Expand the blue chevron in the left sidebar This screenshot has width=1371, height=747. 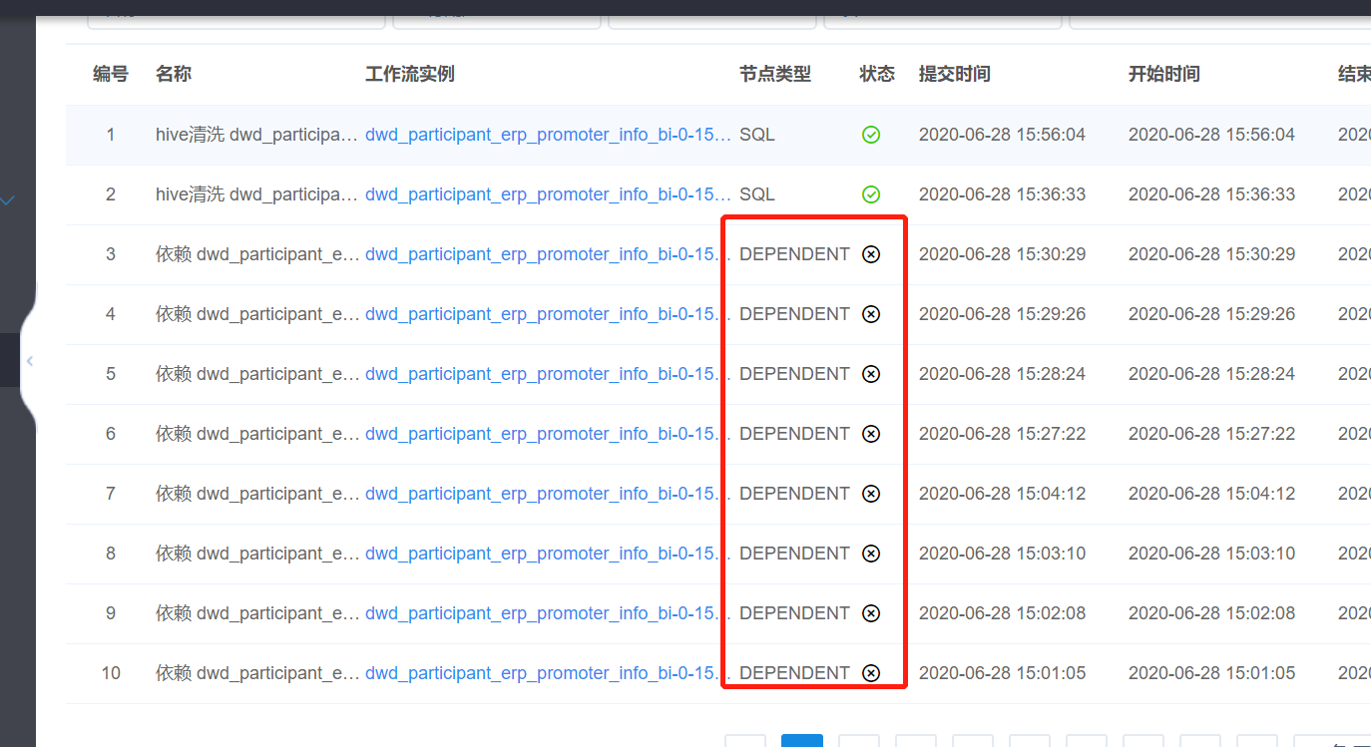[x=8, y=199]
